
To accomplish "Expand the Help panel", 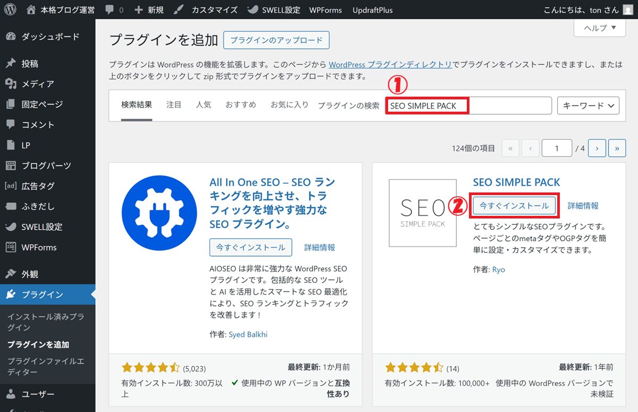I will point(600,28).
